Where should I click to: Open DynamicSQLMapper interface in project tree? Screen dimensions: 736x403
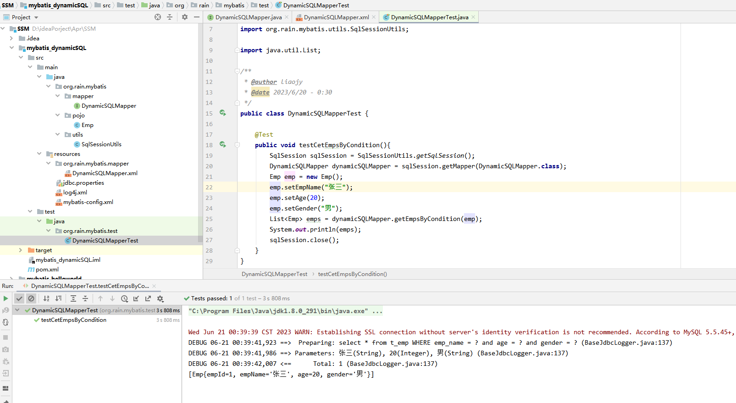point(105,106)
